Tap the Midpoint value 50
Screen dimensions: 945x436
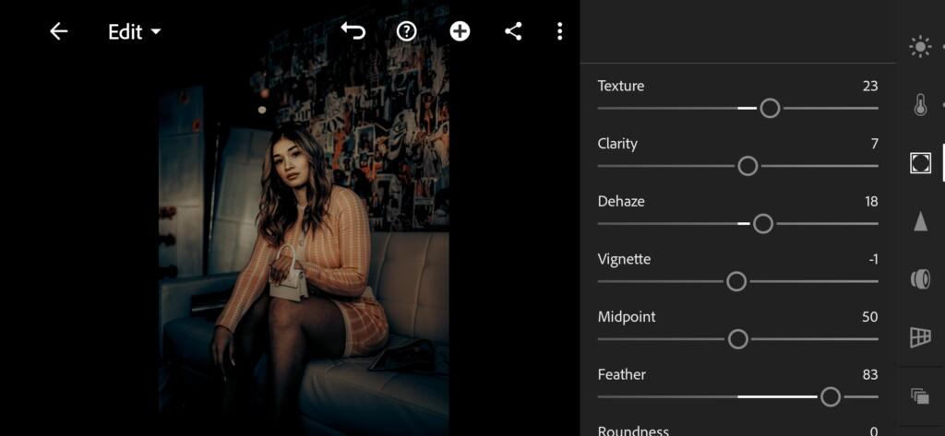coord(869,317)
